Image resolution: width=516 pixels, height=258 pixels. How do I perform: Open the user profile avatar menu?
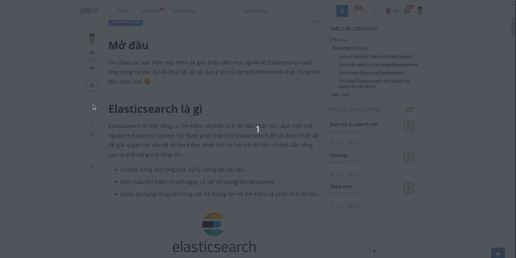coord(420,11)
